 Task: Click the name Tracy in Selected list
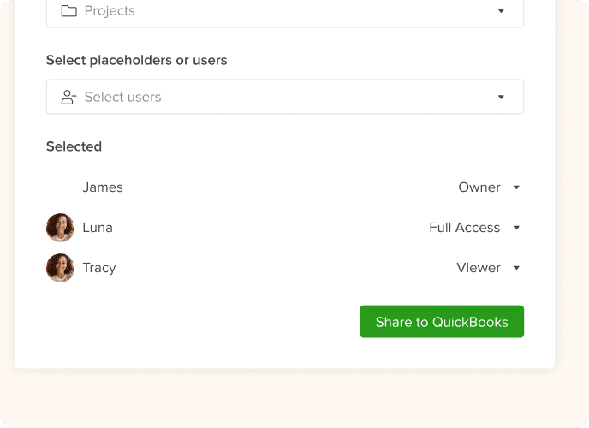[x=99, y=268]
